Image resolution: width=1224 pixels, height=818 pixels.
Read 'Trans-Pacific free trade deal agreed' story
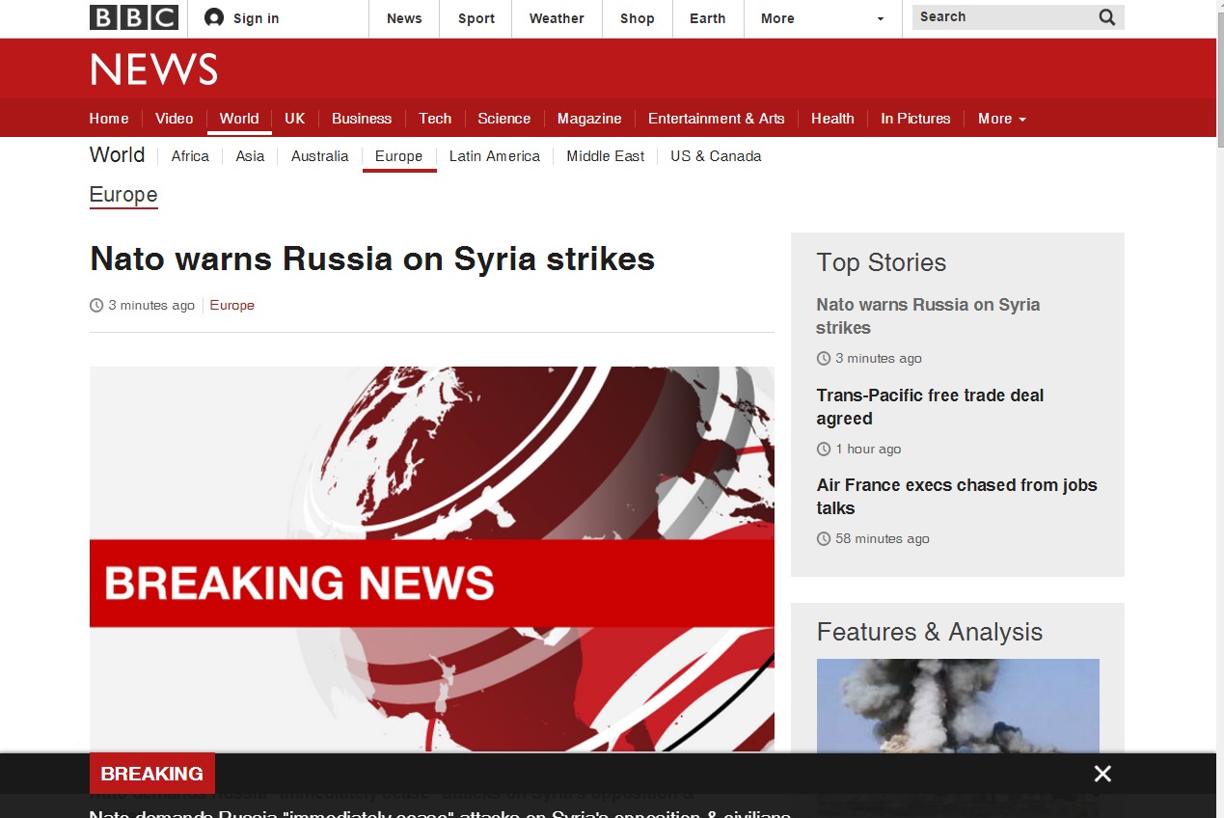pyautogui.click(x=929, y=406)
